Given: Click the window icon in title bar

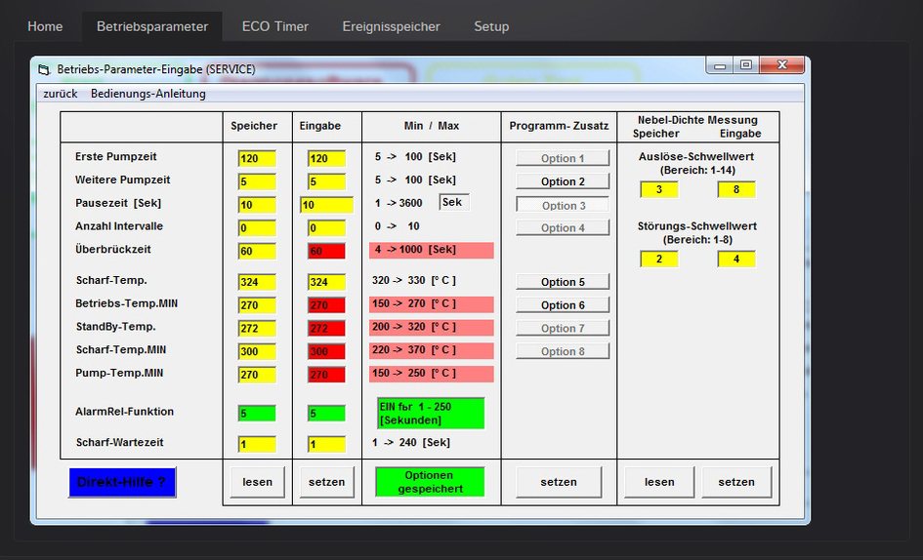Looking at the screenshot, I should pyautogui.click(x=44, y=69).
